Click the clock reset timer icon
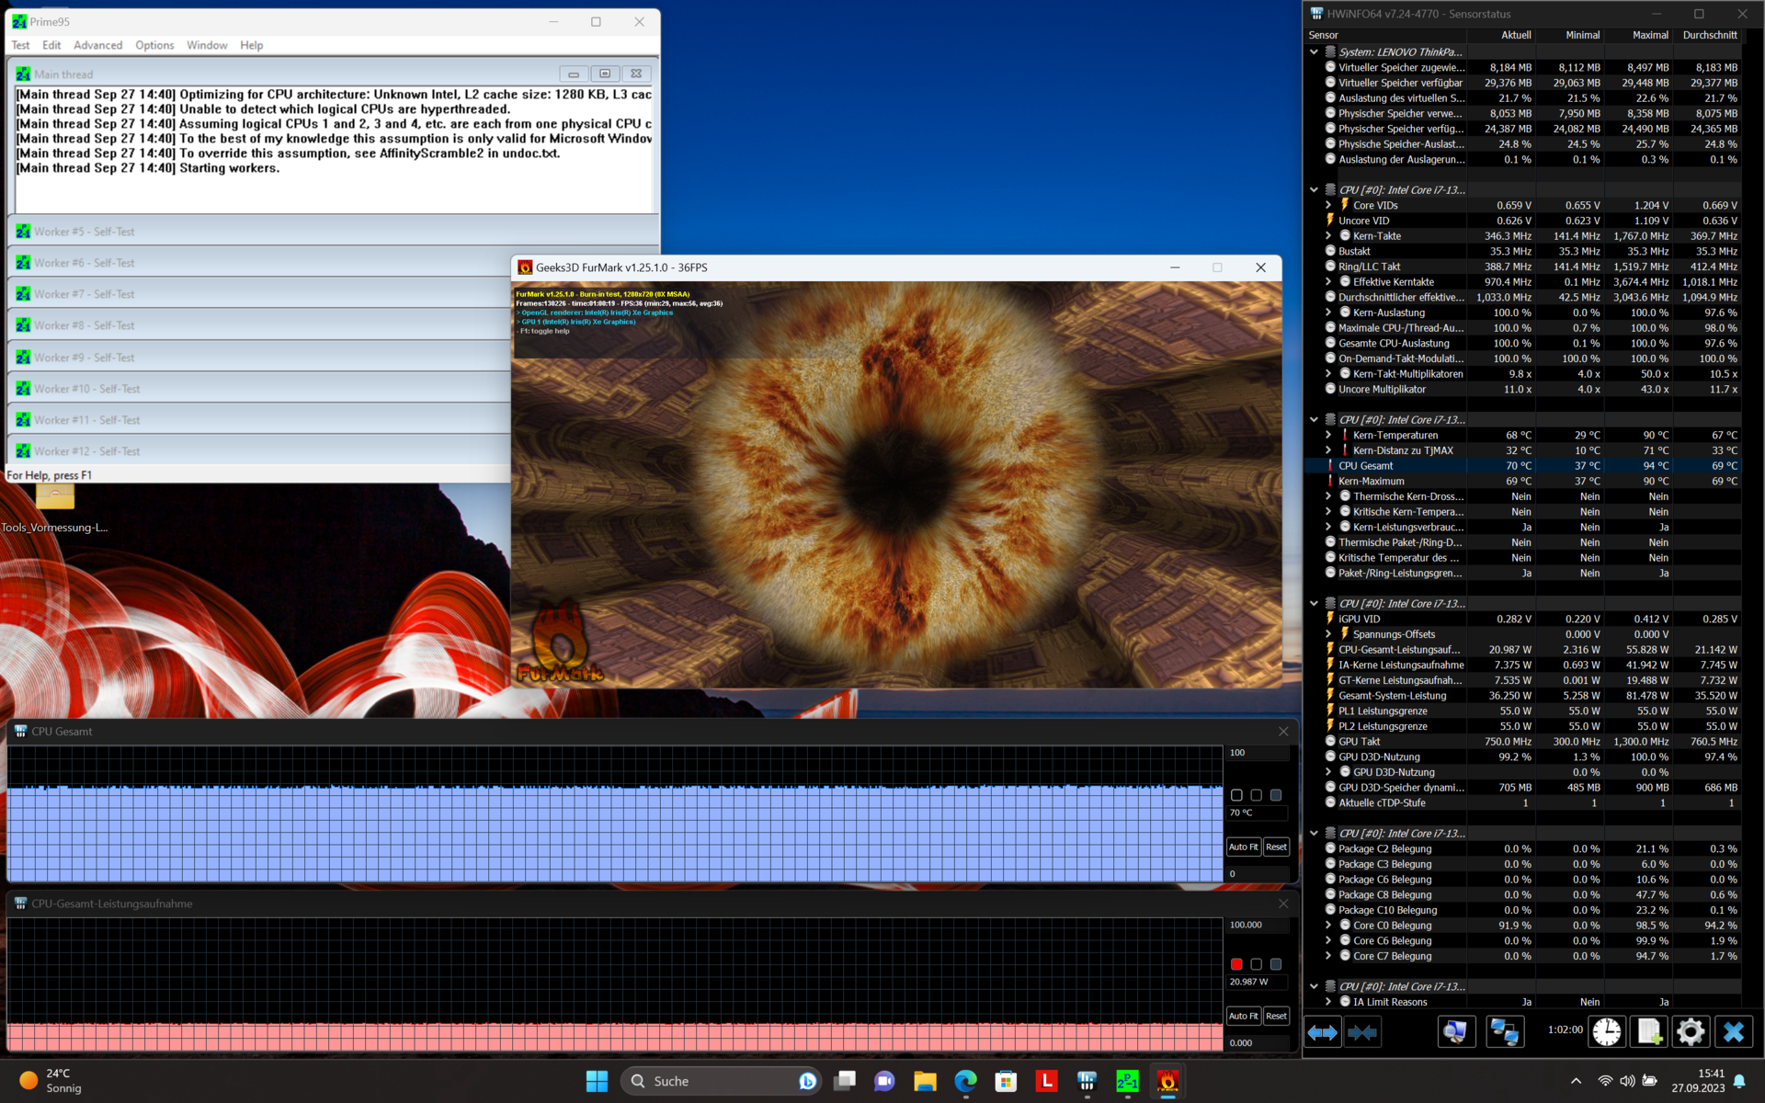The image size is (1765, 1103). pos(1606,1032)
